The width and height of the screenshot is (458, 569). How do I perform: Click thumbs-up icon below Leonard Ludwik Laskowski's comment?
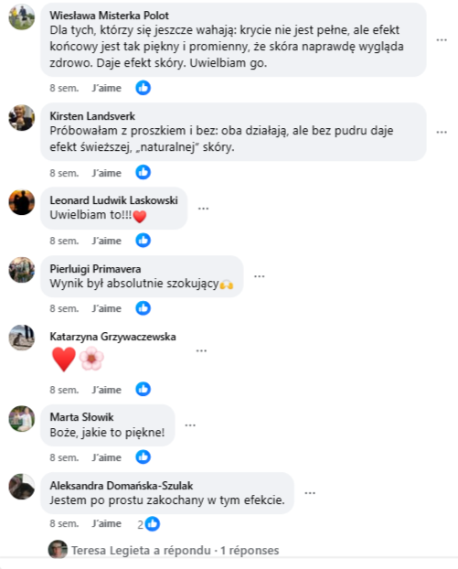coord(144,241)
